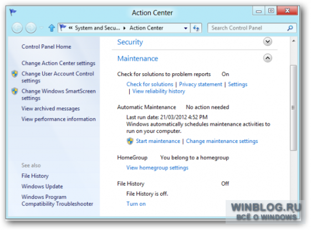311x230 pixels.
Task: Click 'File History is off.' text
Action: 147,194
